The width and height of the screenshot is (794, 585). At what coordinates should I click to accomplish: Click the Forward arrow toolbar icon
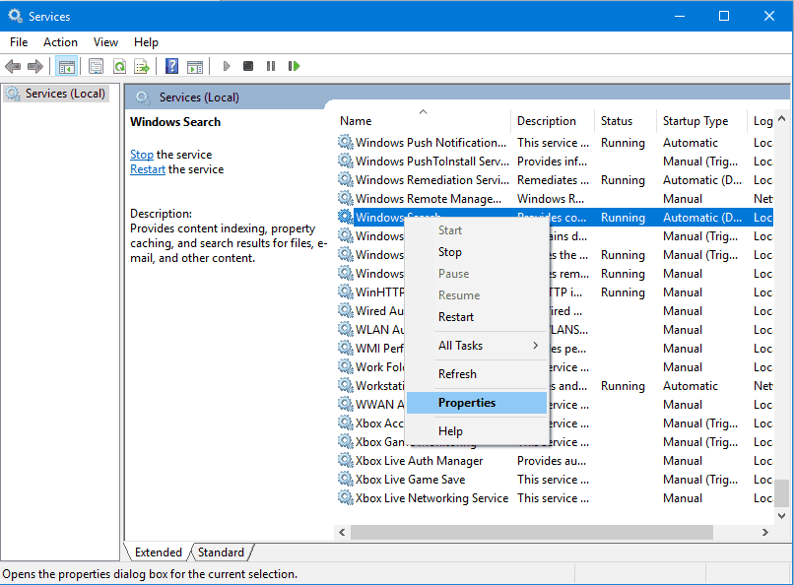tap(34, 66)
